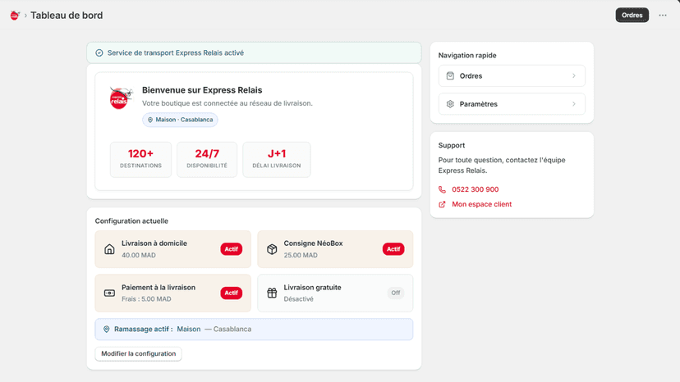Click Modifier la configuration button
The width and height of the screenshot is (680, 382).
138,354
